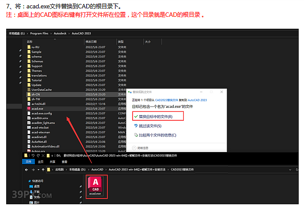Screen dimensions: 304x210
Task: Click the refresh icon beside address bar
Action: [x=297, y=170]
